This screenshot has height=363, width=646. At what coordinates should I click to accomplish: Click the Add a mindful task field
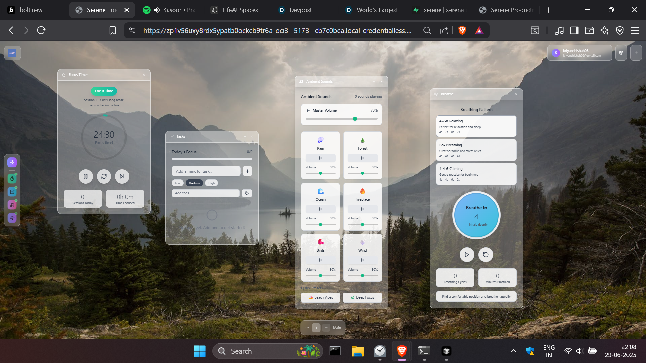click(206, 171)
